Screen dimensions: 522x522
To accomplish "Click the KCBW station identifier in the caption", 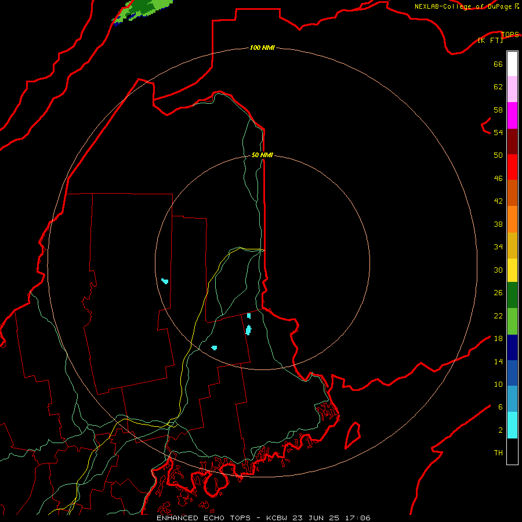I will tap(277, 518).
